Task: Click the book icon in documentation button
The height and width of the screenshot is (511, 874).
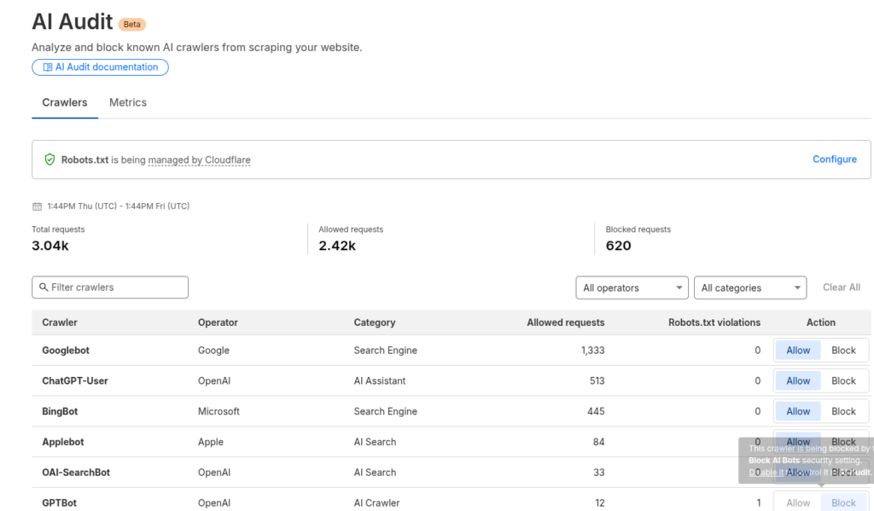Action: pos(48,67)
